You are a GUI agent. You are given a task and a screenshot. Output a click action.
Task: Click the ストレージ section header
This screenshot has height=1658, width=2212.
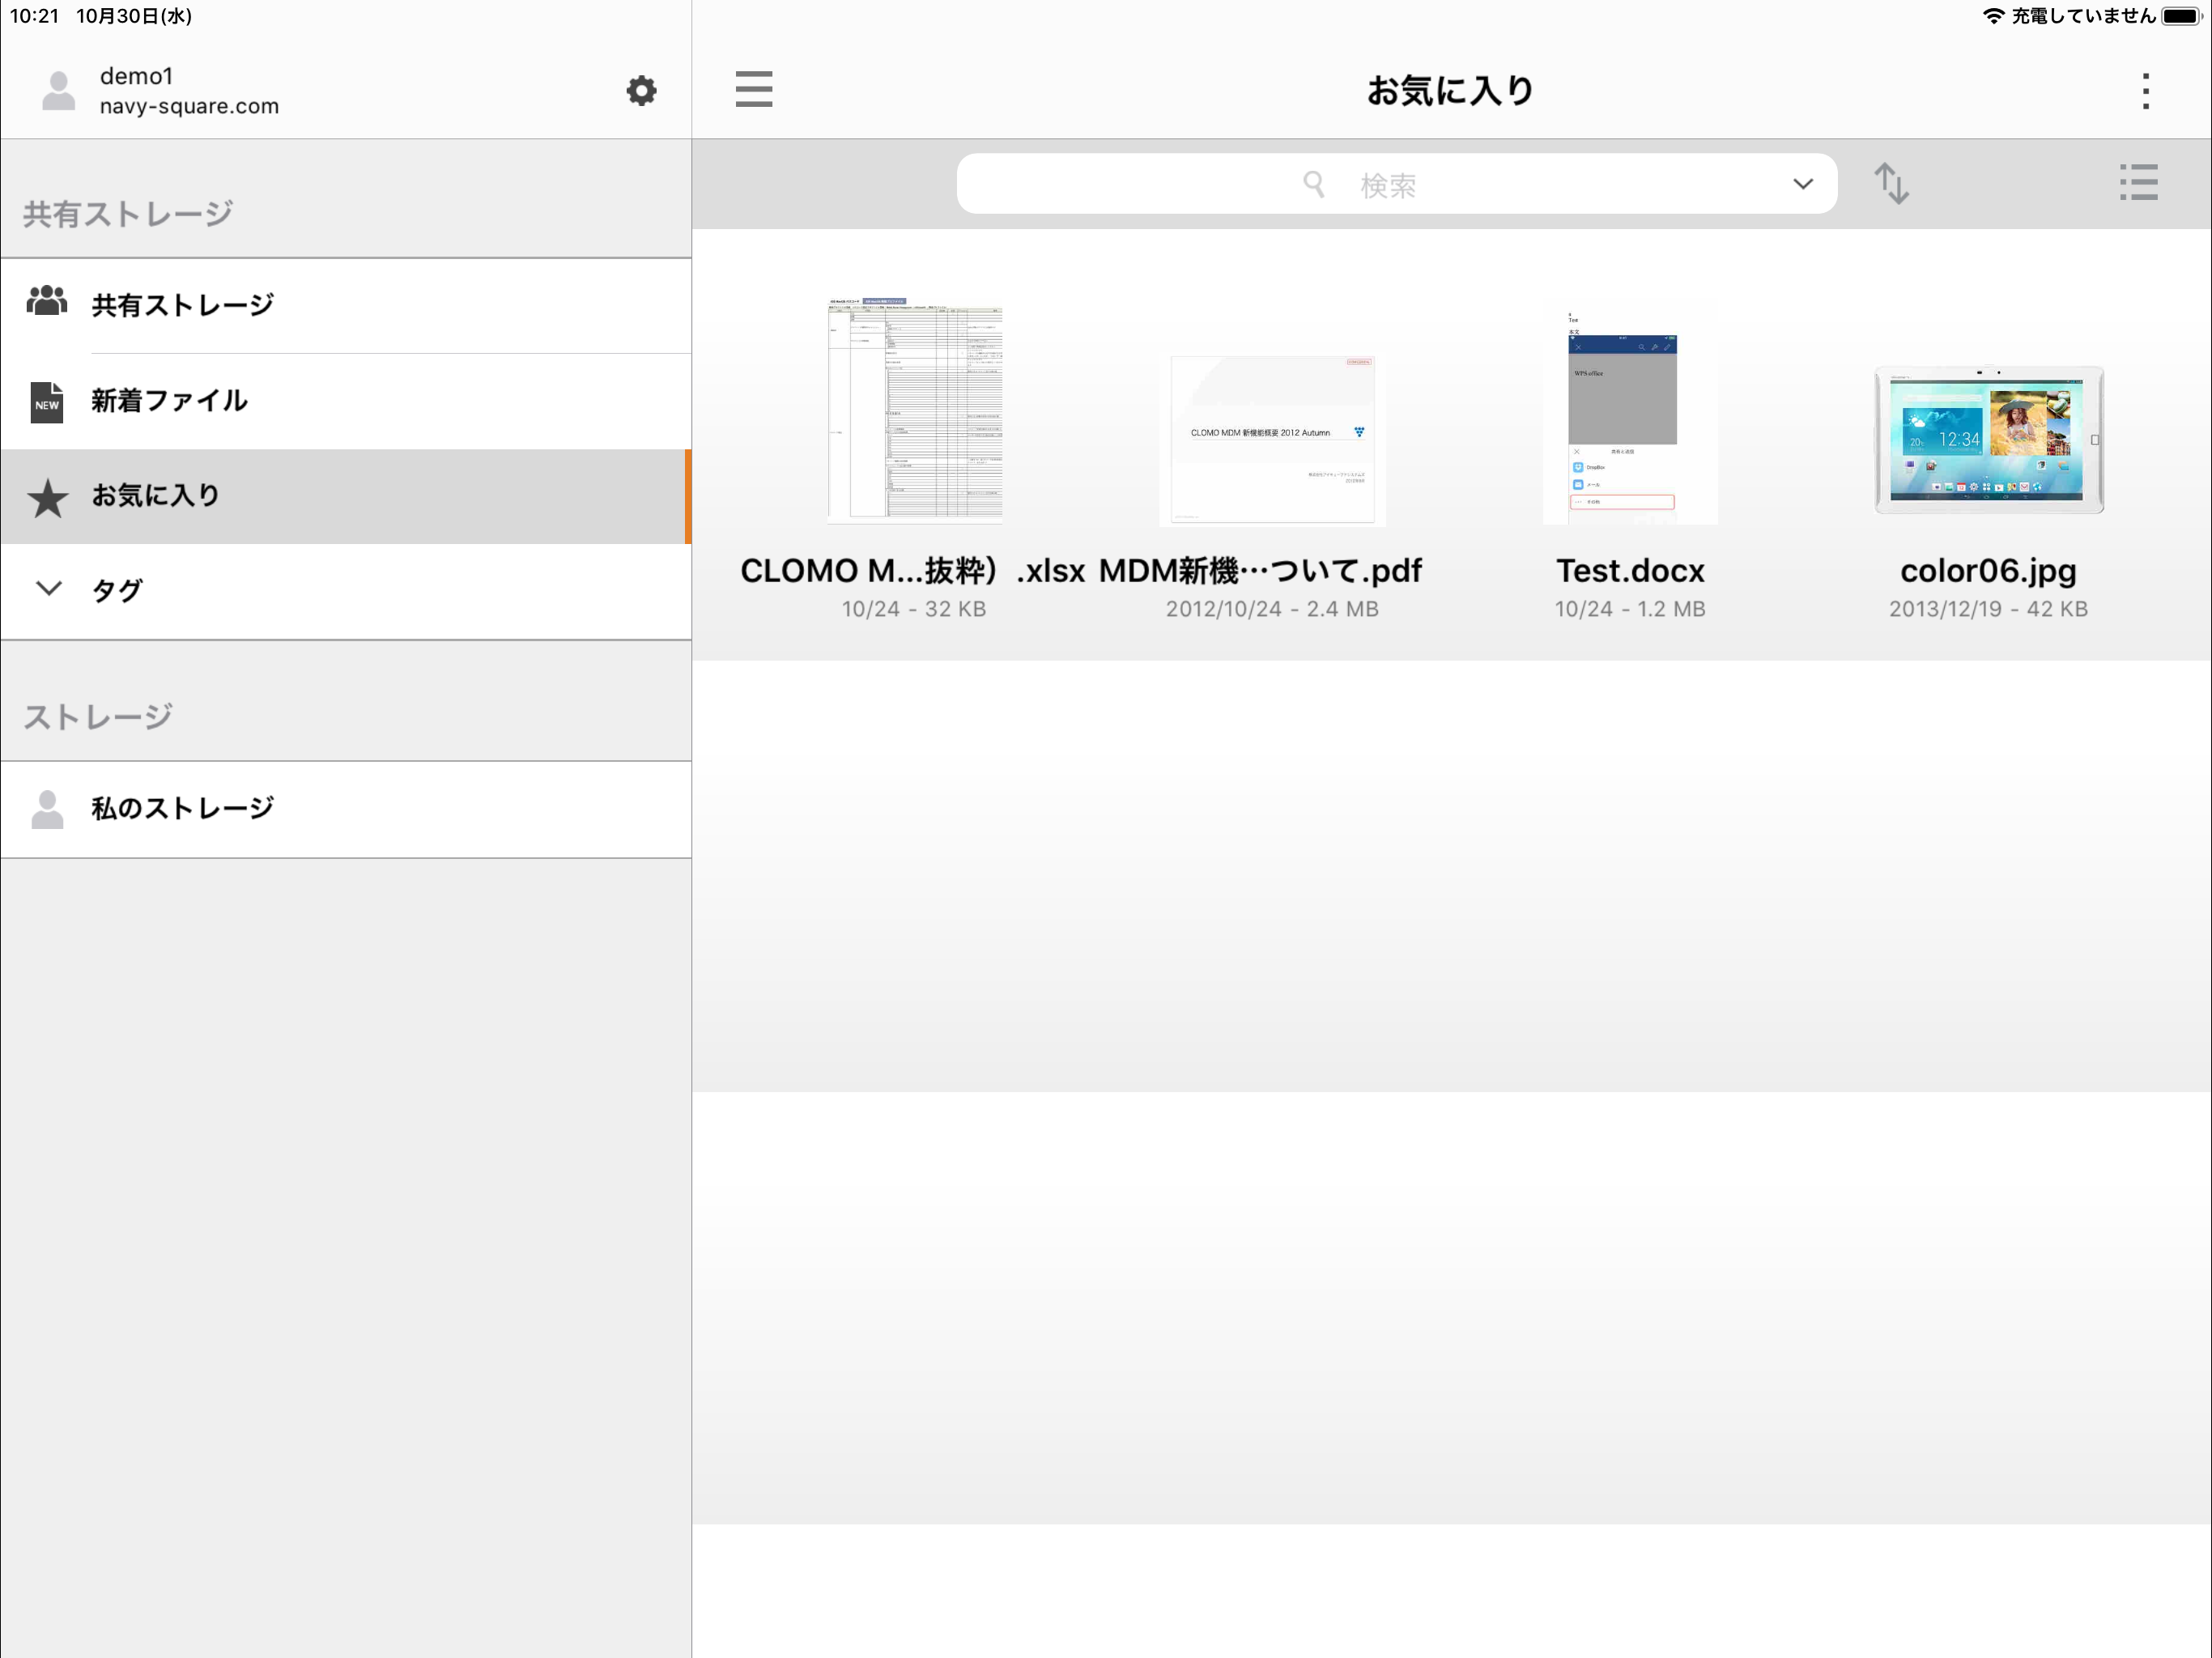(x=98, y=717)
